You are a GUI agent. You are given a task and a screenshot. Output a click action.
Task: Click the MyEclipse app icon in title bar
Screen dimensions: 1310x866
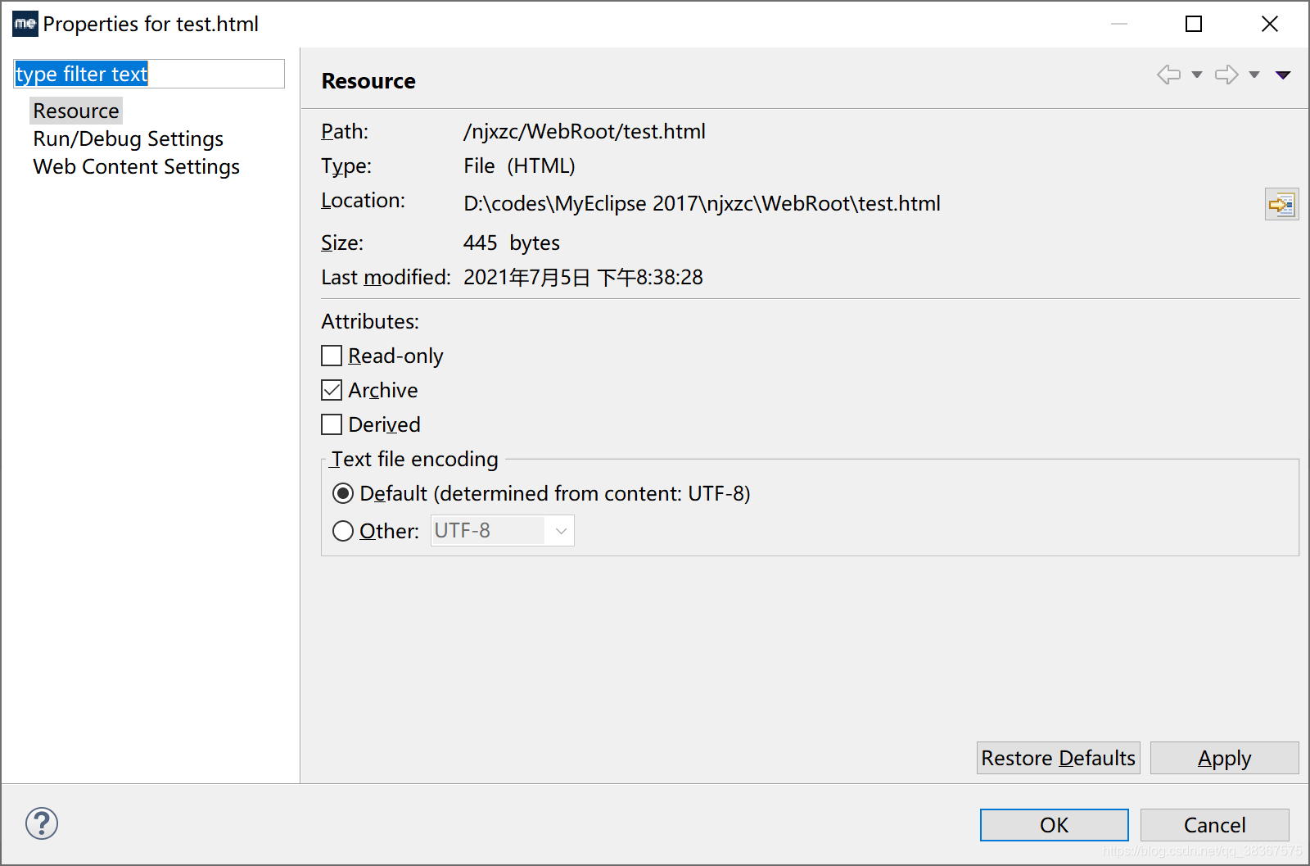pyautogui.click(x=25, y=24)
